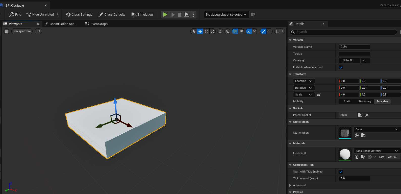Screen dimensions: 401x194
Task: Open the debug object selection dropdown
Action: (x=227, y=15)
